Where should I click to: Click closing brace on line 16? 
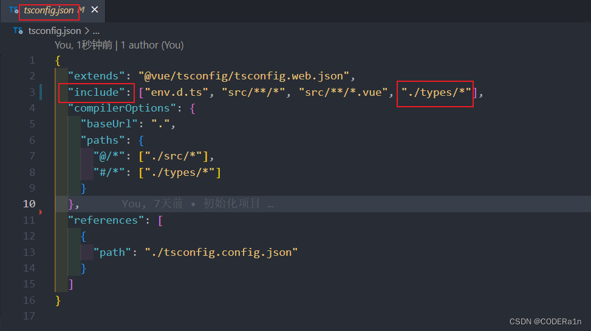[58, 301]
